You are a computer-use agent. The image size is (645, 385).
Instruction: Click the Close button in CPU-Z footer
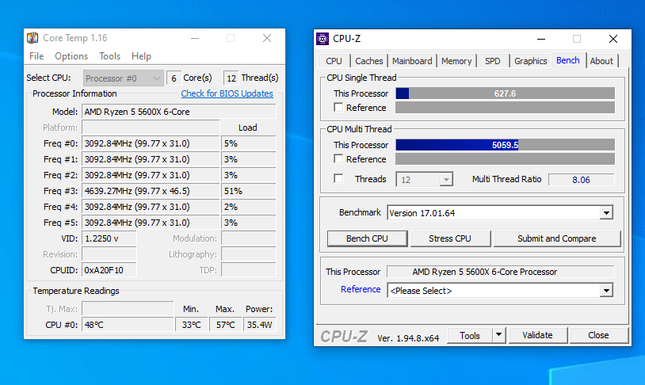(598, 336)
